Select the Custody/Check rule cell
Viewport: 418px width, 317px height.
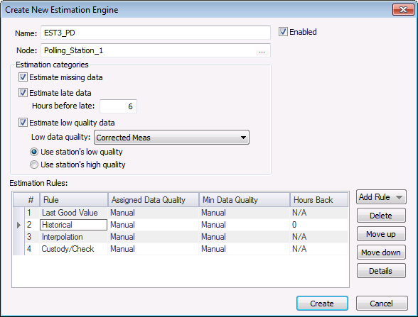tap(74, 249)
